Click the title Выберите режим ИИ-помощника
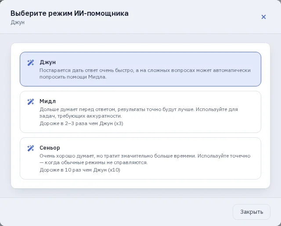Viewport: 281px width, 226px height. pos(69,14)
